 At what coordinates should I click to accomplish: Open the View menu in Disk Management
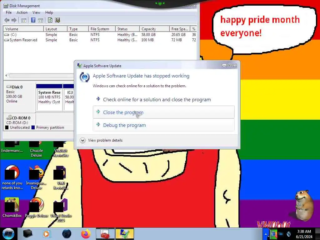(36, 12)
